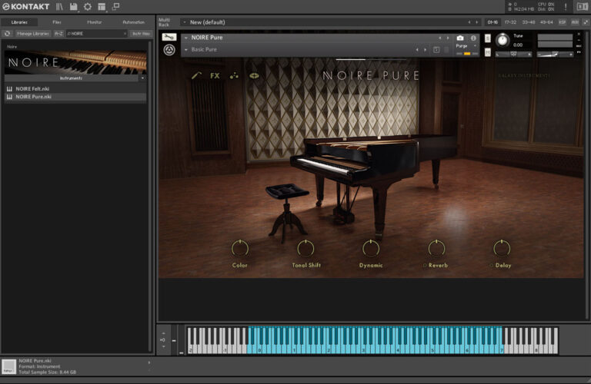Click the instrument info icon
This screenshot has width=591, height=384.
click(473, 38)
